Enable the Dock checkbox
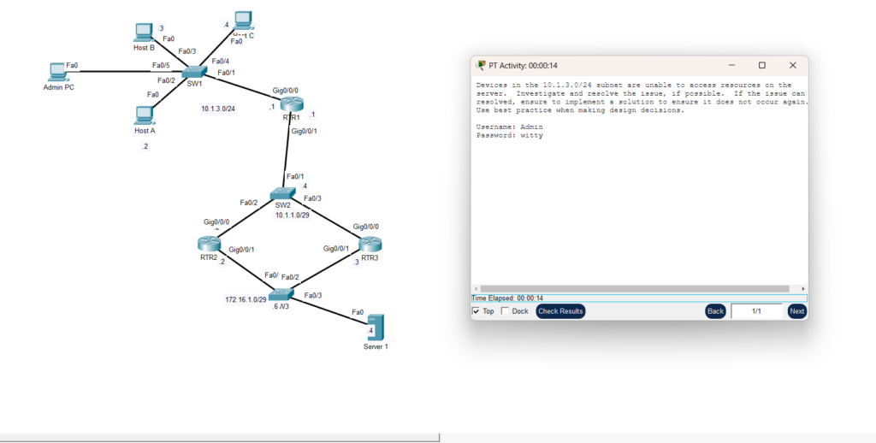Viewport: 876px width, 443px height. tap(505, 311)
